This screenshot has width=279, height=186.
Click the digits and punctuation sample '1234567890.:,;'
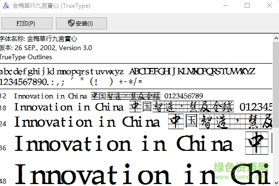pos(32,82)
